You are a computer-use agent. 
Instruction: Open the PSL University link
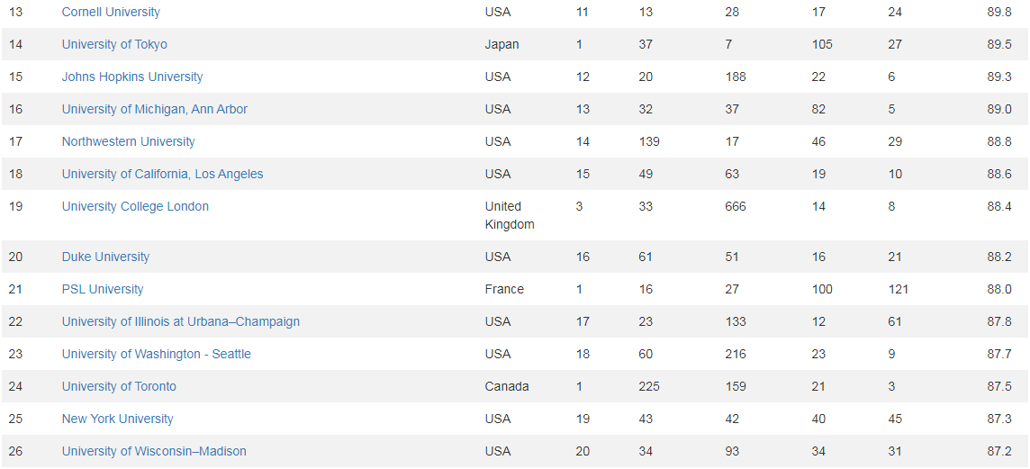[103, 289]
